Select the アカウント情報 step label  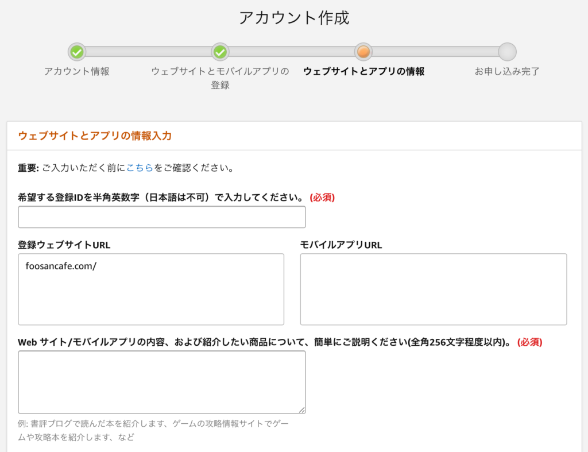pos(77,72)
